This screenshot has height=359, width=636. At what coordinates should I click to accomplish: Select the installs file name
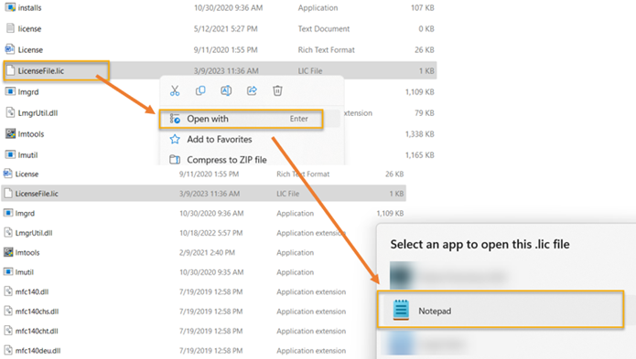(x=29, y=7)
